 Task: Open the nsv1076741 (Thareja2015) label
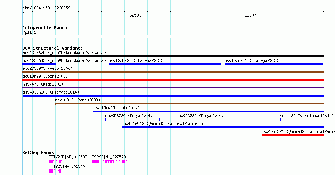point(251,60)
